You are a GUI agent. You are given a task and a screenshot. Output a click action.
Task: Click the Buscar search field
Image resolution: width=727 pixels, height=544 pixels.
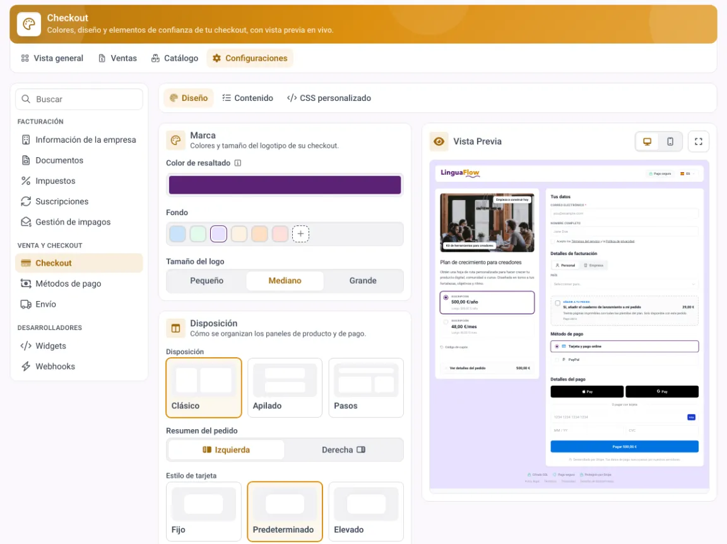coord(80,99)
